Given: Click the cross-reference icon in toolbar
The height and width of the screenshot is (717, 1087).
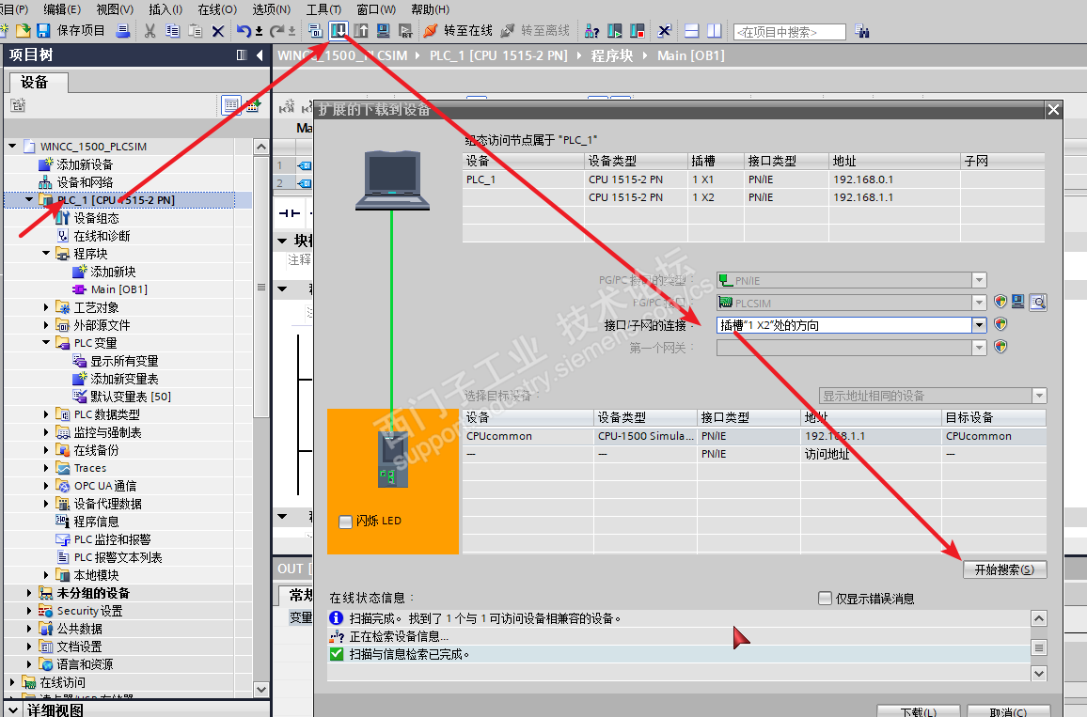Looking at the screenshot, I should tap(664, 30).
